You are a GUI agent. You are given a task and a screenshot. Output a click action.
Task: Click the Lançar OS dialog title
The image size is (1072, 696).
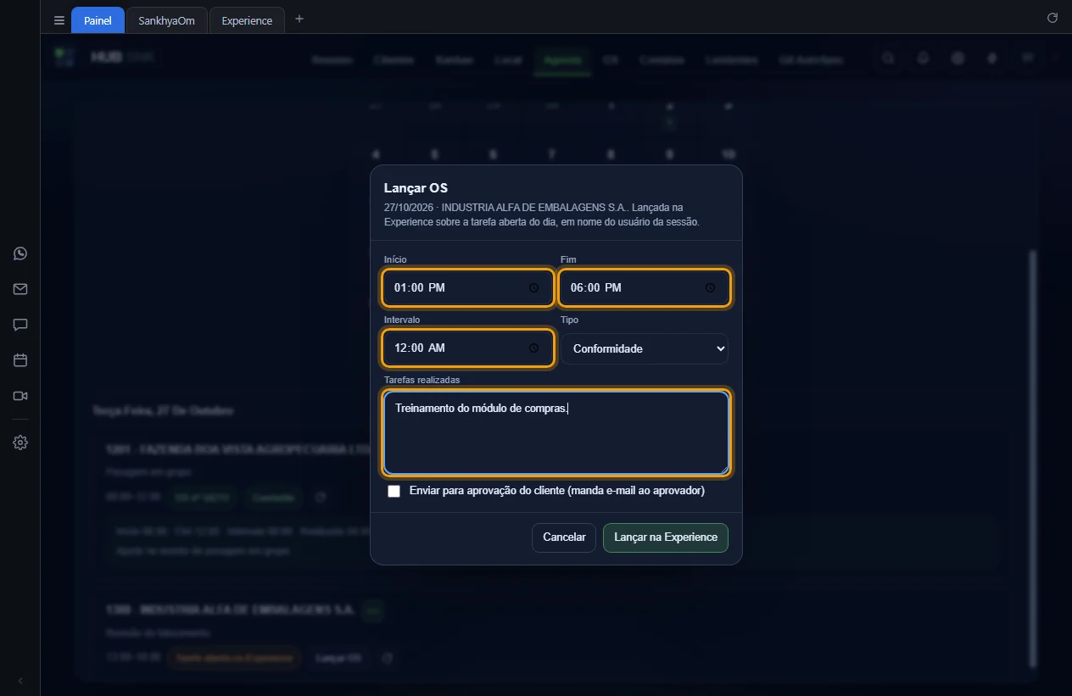[416, 187]
